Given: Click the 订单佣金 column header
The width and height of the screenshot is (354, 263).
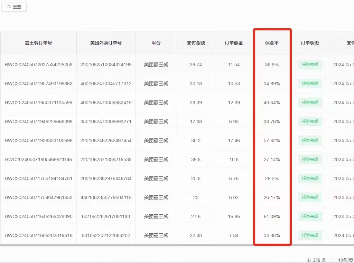Looking at the screenshot, I should point(234,43).
